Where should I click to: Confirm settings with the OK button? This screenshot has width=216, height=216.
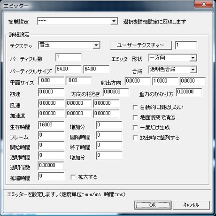(x=153, y=205)
